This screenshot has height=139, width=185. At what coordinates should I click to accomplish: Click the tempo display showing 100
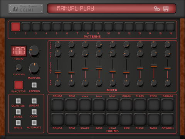point(19,51)
